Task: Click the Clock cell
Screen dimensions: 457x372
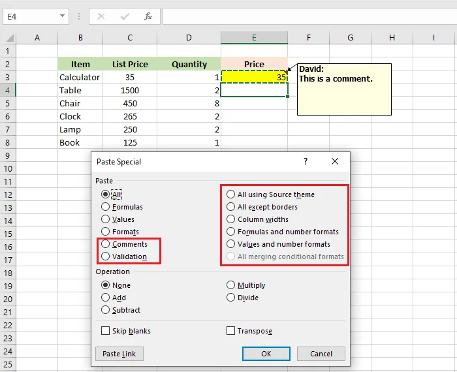Action: [80, 116]
